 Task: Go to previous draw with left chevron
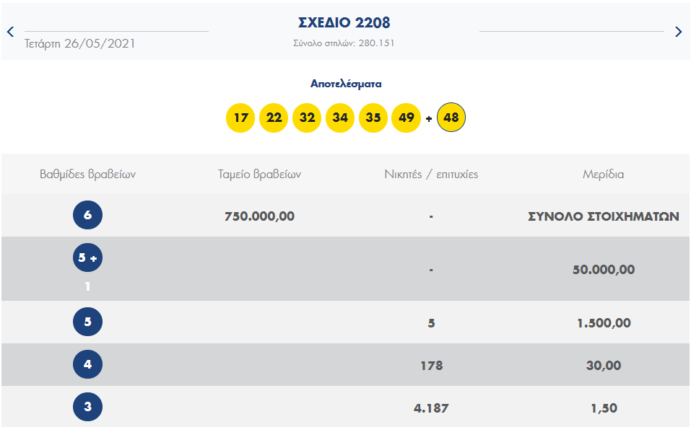[10, 32]
